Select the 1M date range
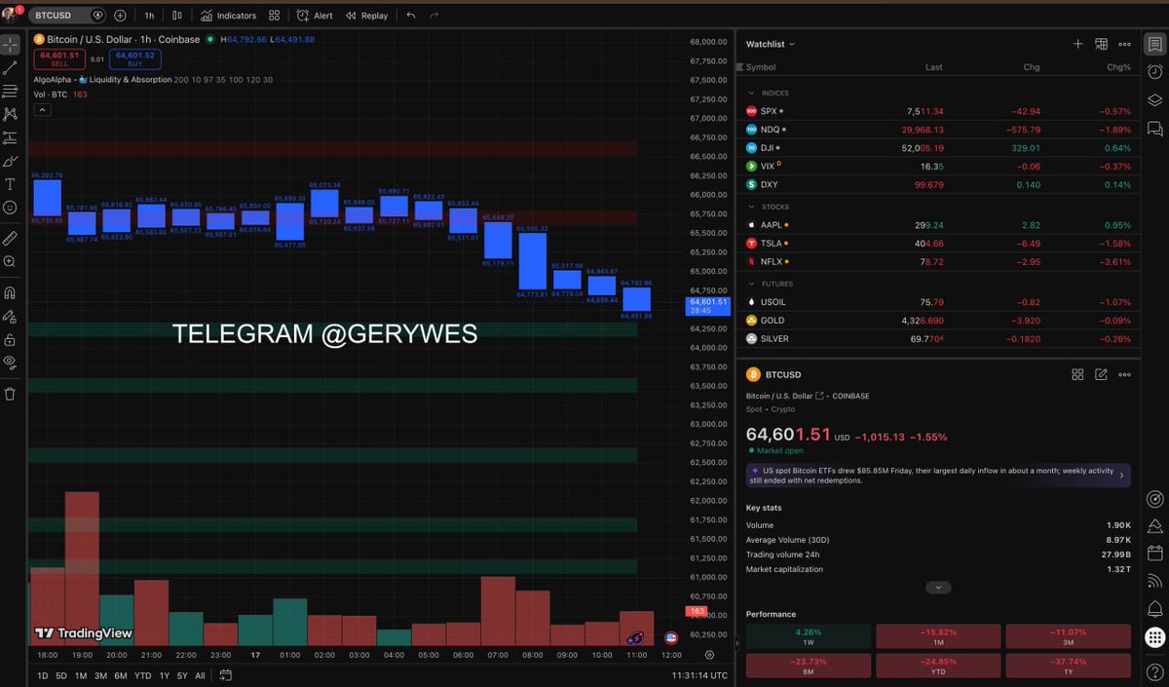The image size is (1169, 687). (81, 675)
